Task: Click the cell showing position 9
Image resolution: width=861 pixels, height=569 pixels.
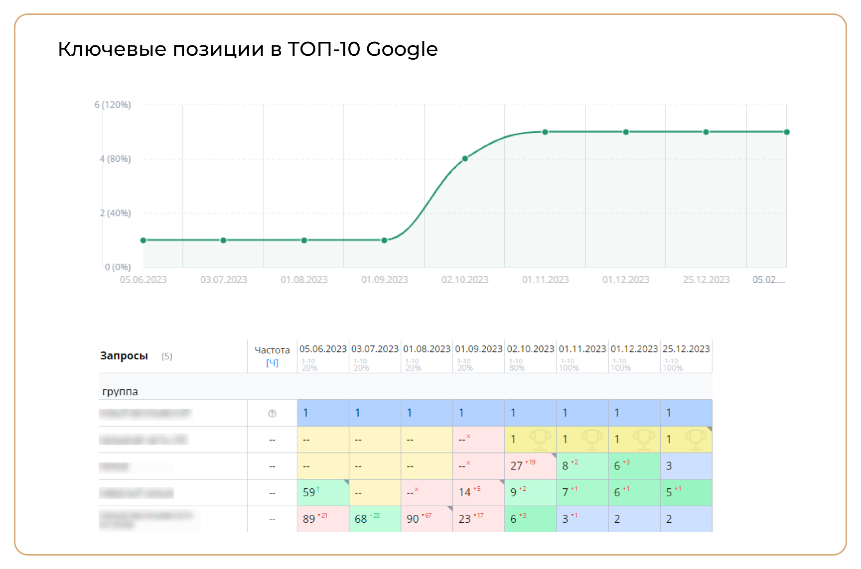Action: point(530,492)
